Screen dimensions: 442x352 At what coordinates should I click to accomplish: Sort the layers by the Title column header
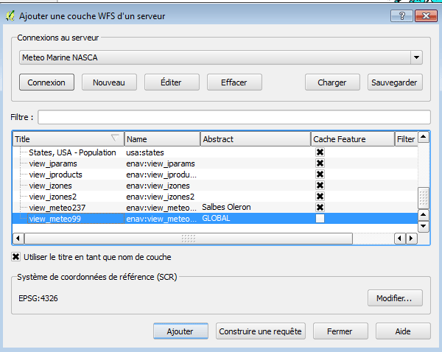coord(68,138)
